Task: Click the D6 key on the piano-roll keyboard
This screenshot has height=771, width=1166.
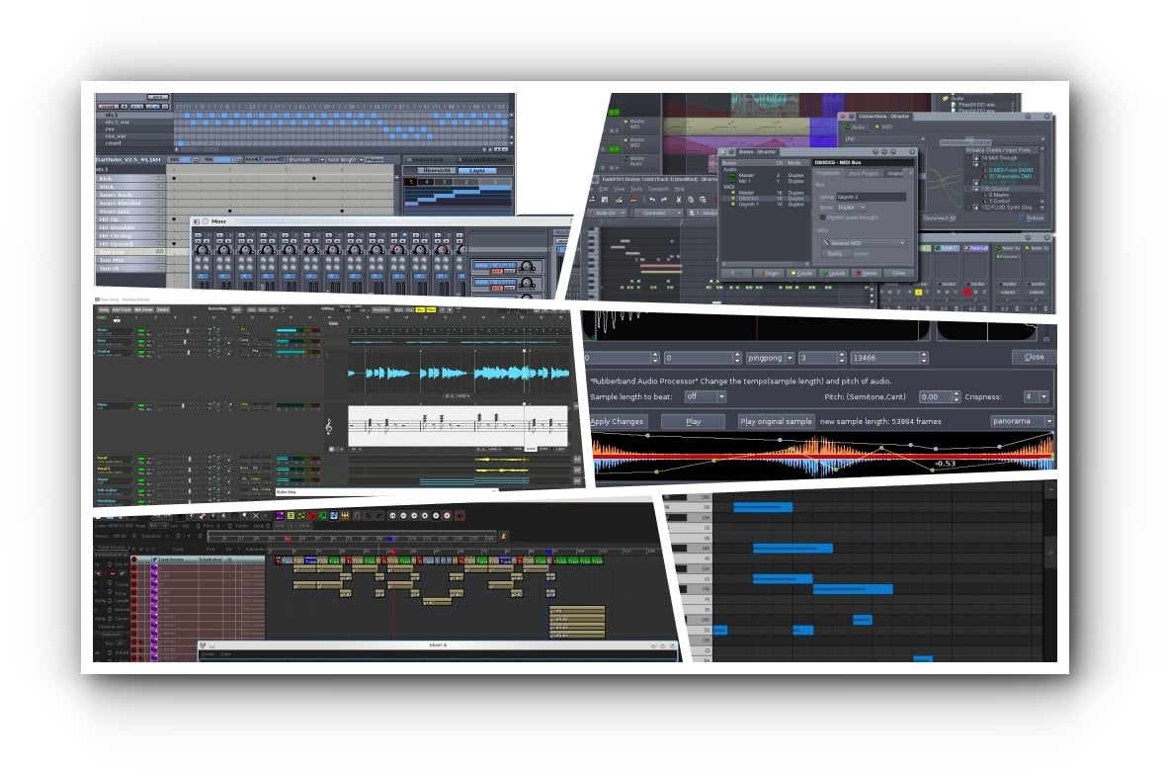Action: [702, 506]
